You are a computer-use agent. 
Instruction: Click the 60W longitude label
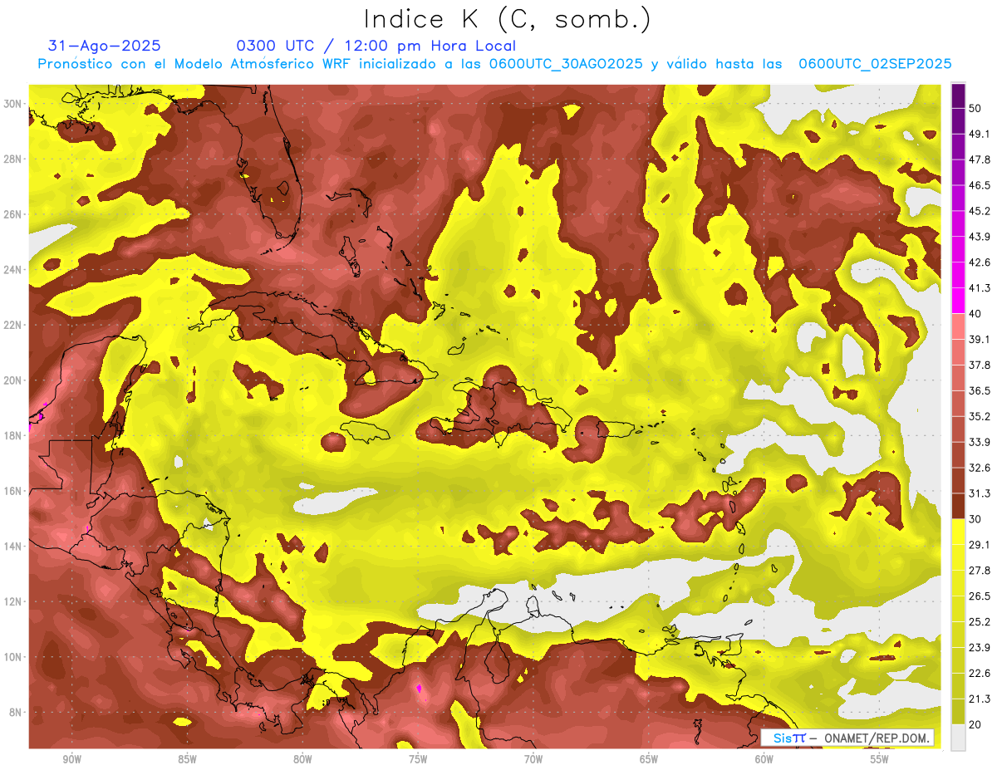[x=764, y=759]
